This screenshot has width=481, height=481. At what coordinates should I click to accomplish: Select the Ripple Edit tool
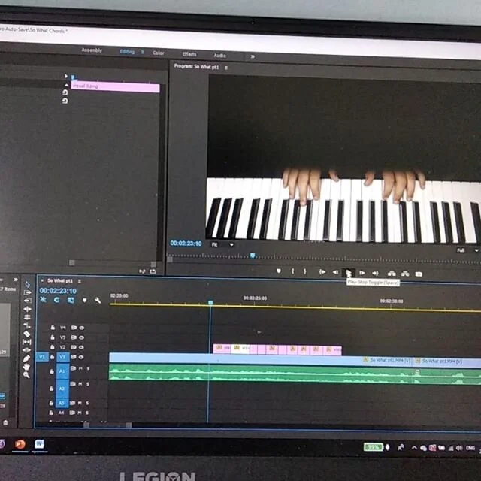click(x=27, y=309)
